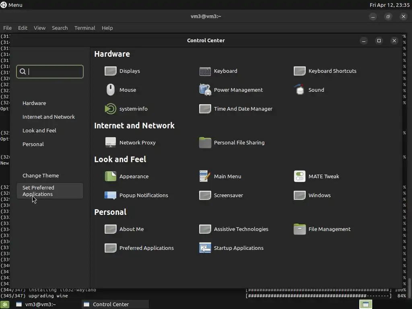
Task: Open the About Me icon
Action: point(110,229)
